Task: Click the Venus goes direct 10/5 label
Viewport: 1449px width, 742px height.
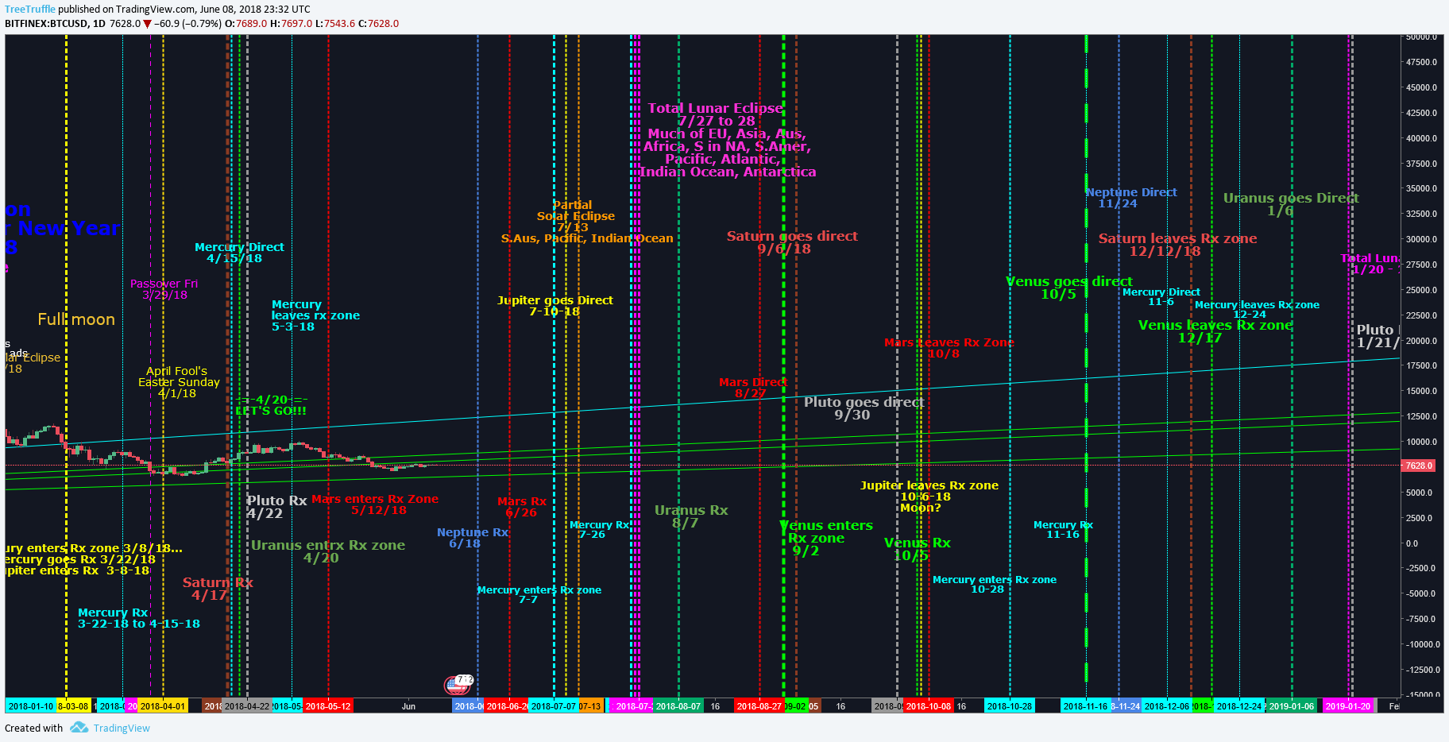Action: pos(1068,288)
